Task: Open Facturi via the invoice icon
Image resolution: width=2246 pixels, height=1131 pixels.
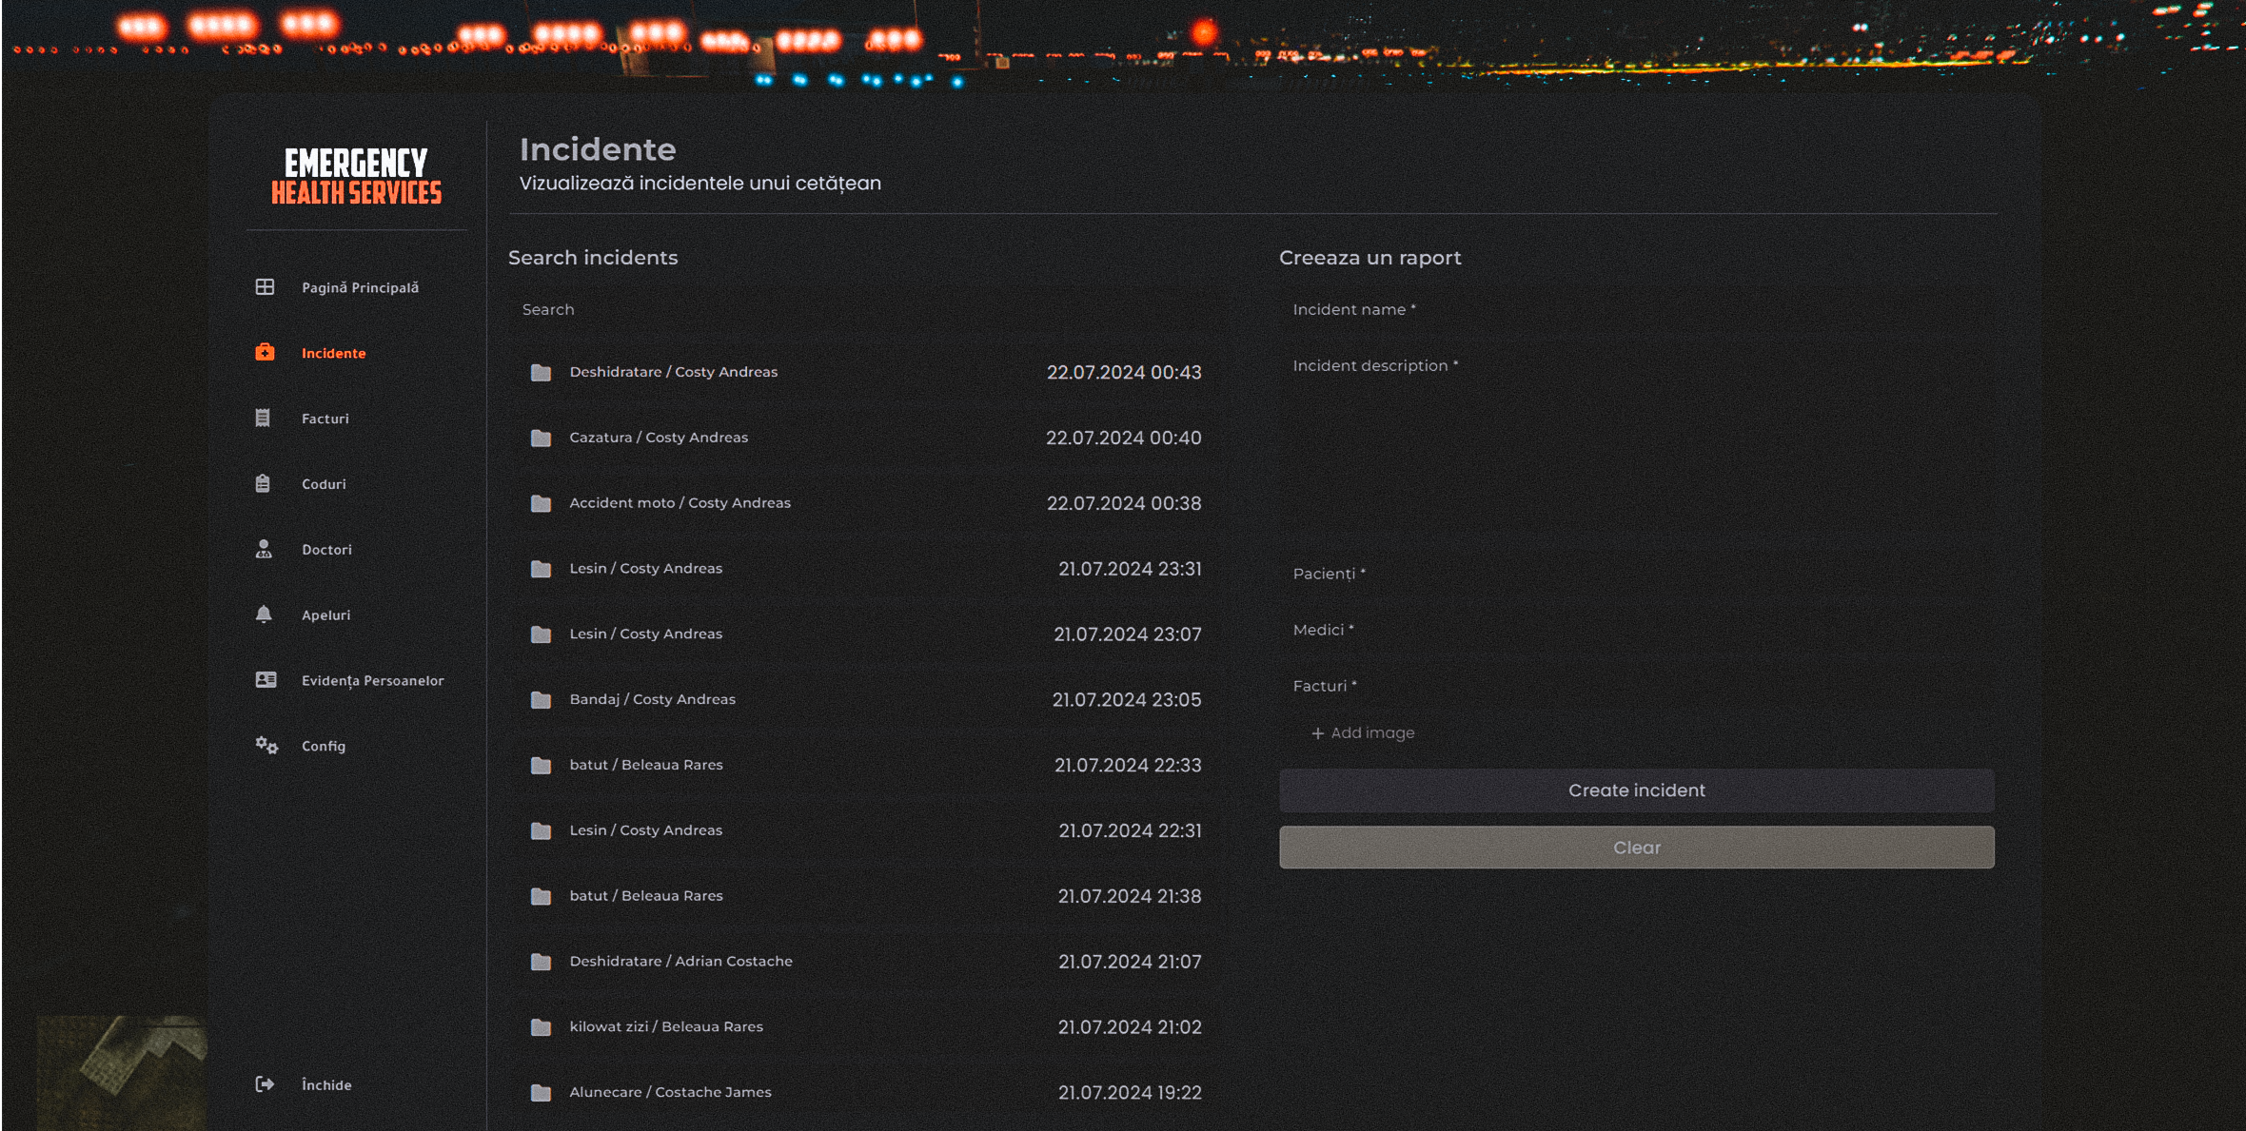Action: pos(263,417)
